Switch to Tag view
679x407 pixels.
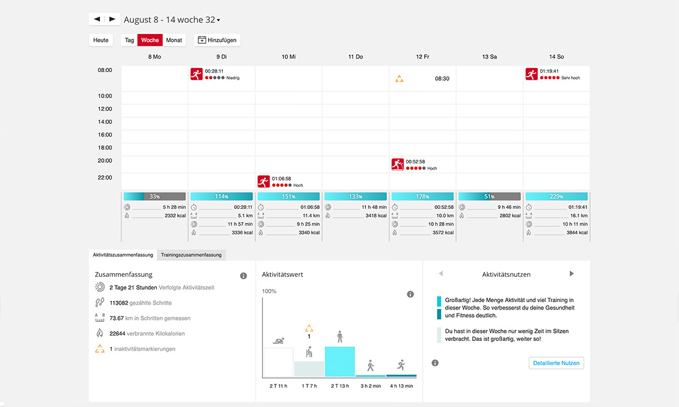(x=129, y=40)
